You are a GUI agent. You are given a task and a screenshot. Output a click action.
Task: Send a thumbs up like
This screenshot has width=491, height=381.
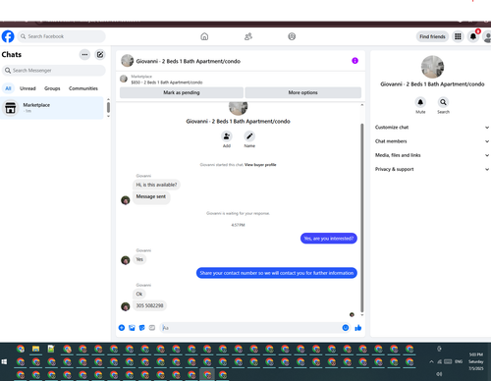coord(358,328)
